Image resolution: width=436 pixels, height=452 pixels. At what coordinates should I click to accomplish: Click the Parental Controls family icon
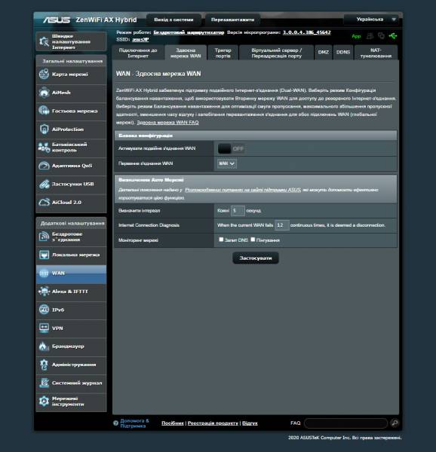44,148
